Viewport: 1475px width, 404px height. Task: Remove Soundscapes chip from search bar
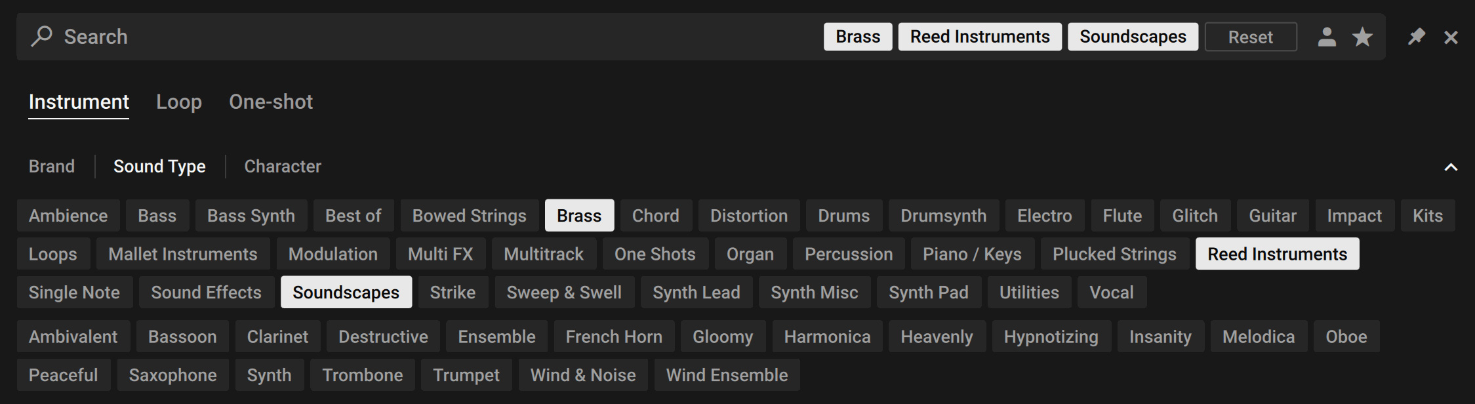pyautogui.click(x=1133, y=37)
